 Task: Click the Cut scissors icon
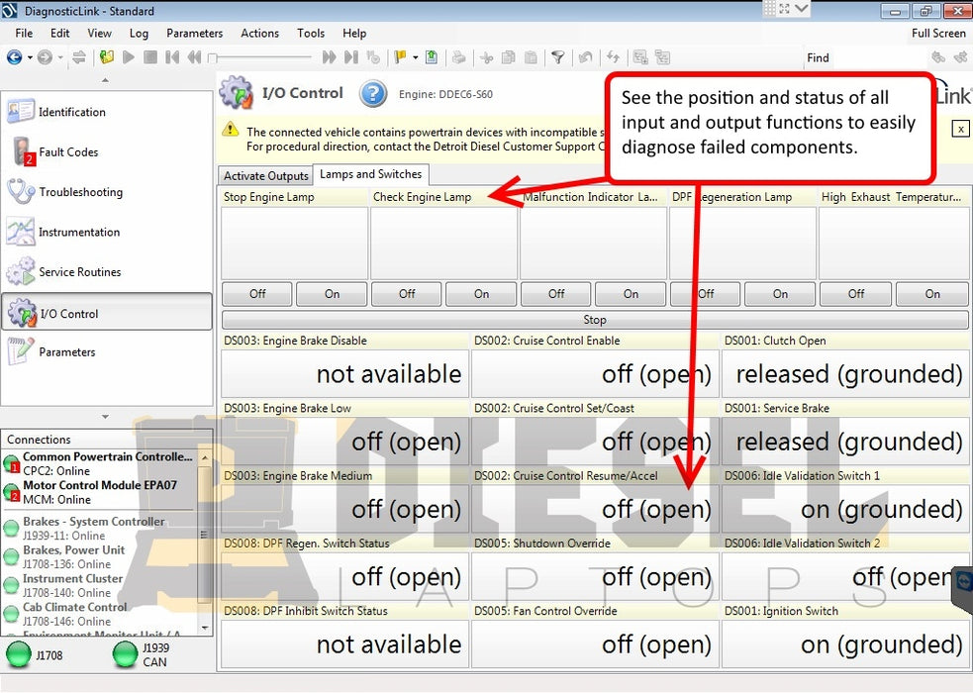(x=487, y=57)
